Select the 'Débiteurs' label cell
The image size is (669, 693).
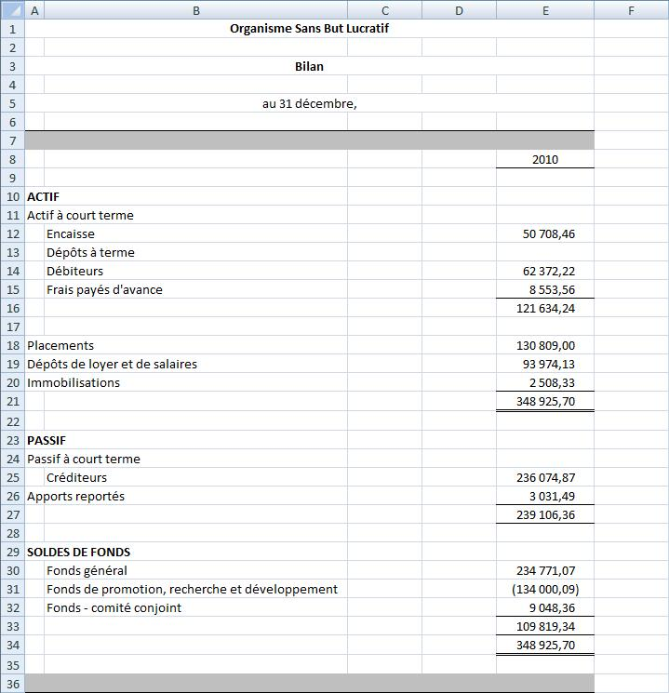75,271
